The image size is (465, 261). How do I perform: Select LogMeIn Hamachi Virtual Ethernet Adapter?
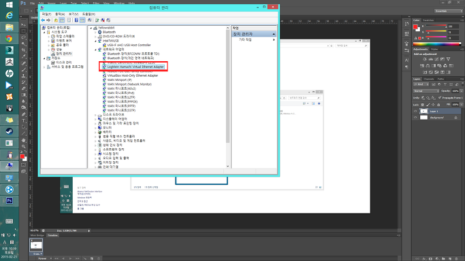(135, 67)
